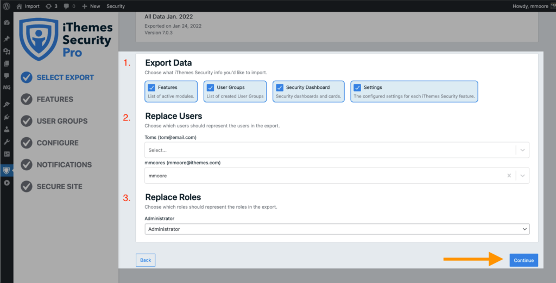Click the Notifications step checkmark icon
This screenshot has height=283, width=556.
tap(27, 165)
